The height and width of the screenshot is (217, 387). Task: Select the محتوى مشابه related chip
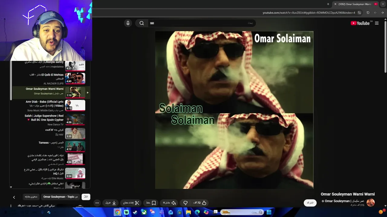31,197
